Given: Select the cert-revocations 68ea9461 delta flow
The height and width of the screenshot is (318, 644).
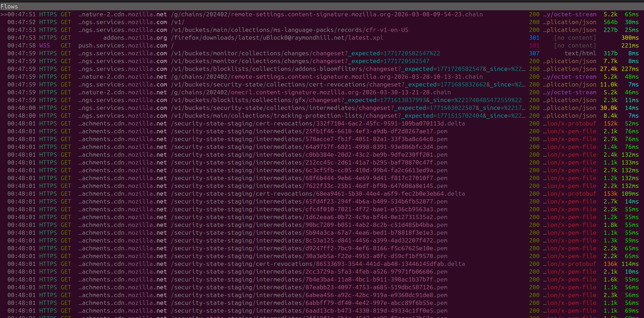Looking at the screenshot, I should (x=322, y=194).
